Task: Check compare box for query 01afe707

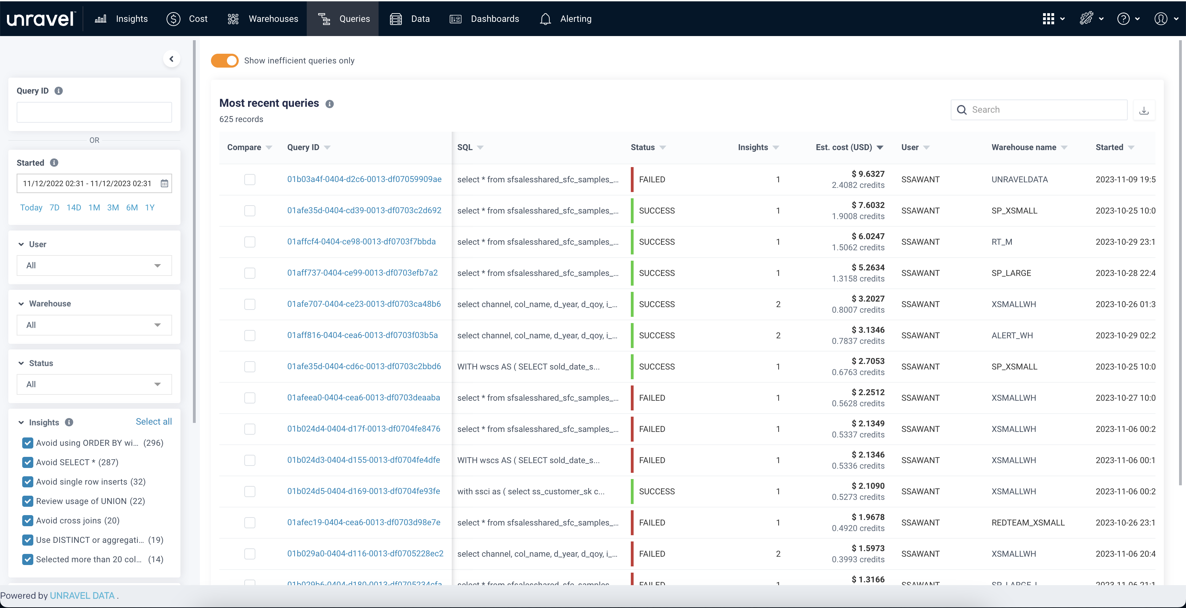Action: (x=249, y=304)
